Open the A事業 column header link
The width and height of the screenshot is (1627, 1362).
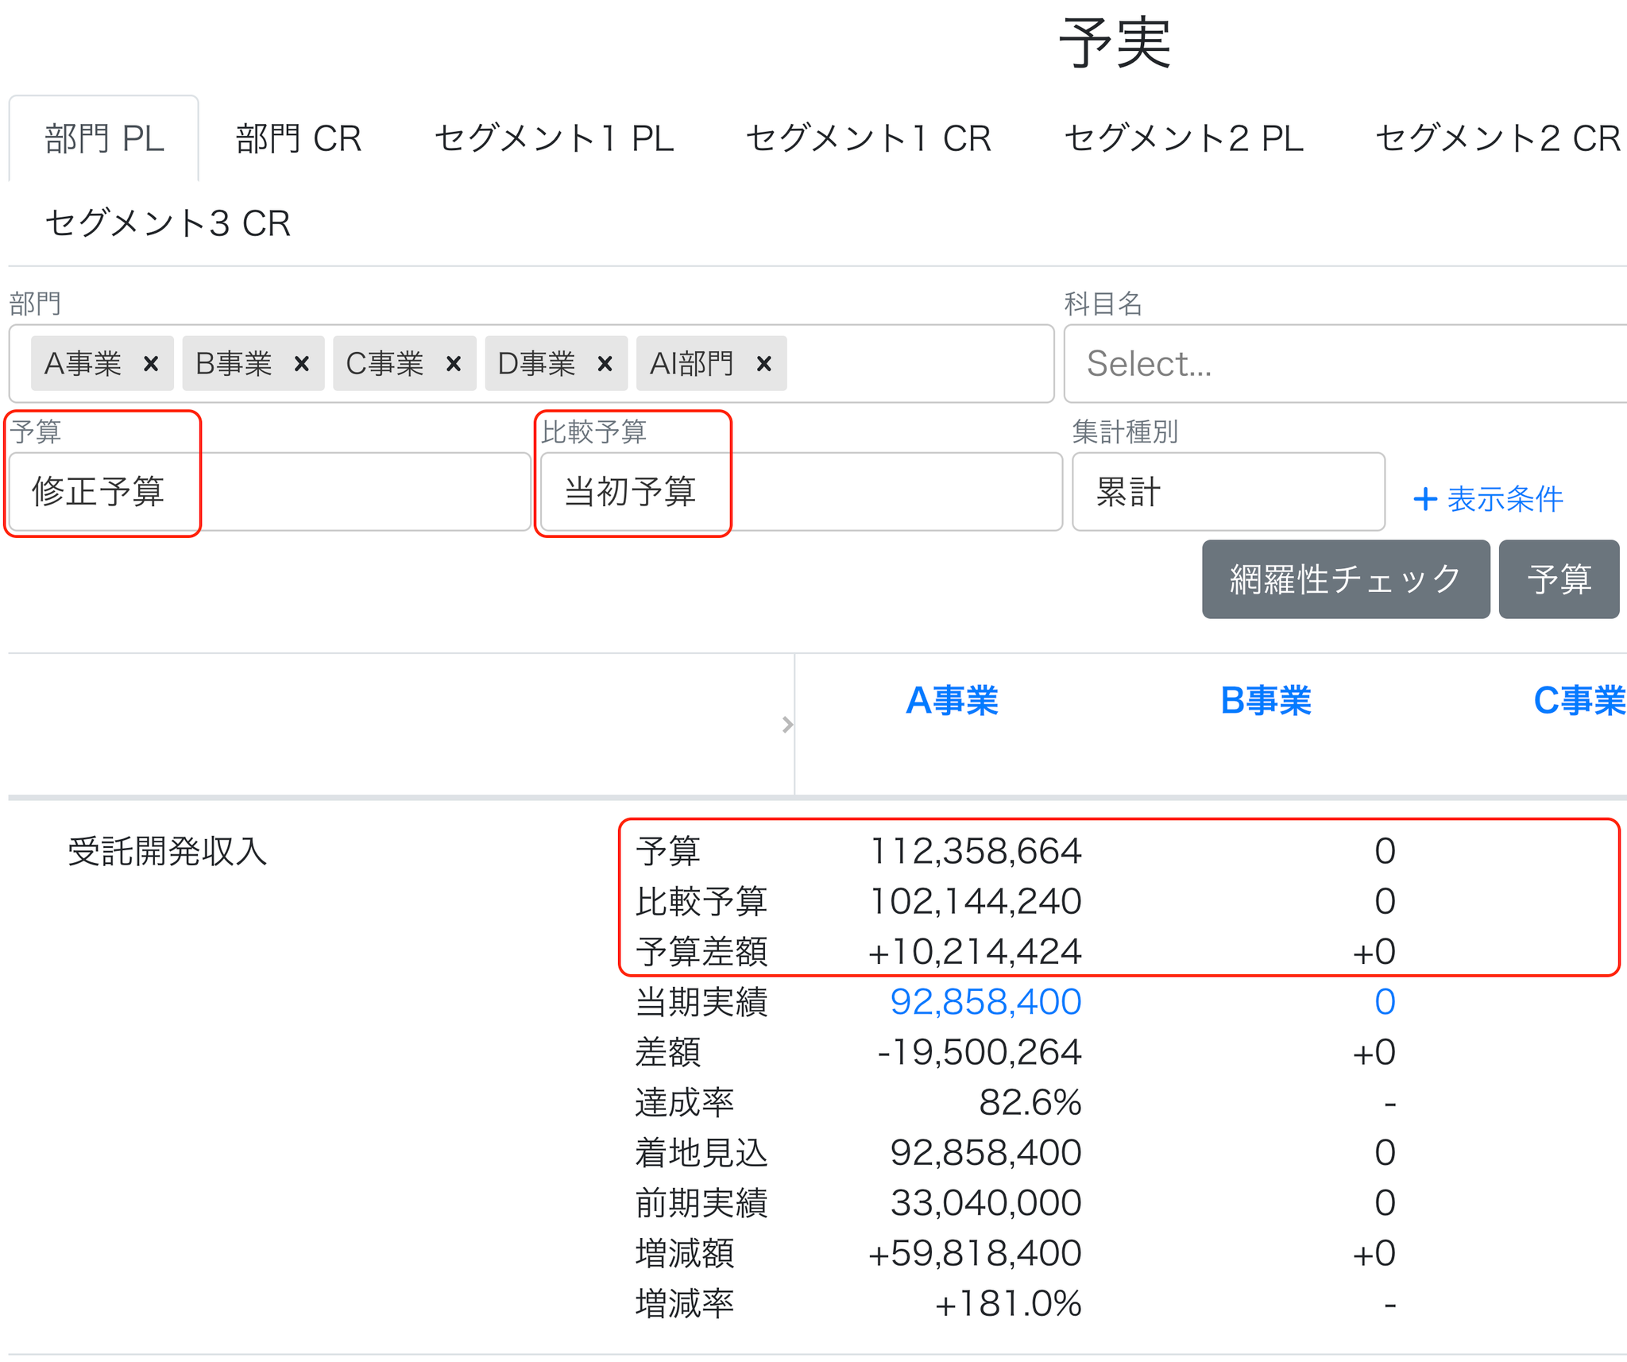point(952,701)
